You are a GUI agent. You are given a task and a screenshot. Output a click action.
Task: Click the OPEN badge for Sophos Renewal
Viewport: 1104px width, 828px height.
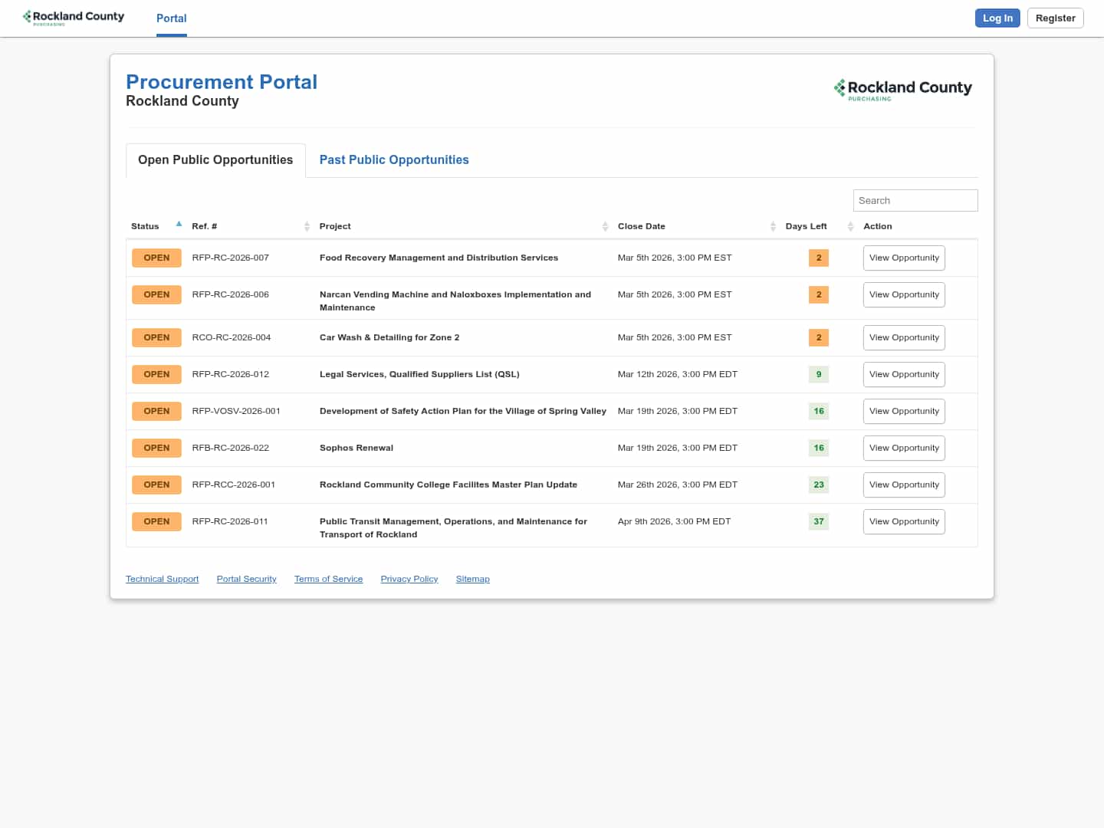coord(156,448)
